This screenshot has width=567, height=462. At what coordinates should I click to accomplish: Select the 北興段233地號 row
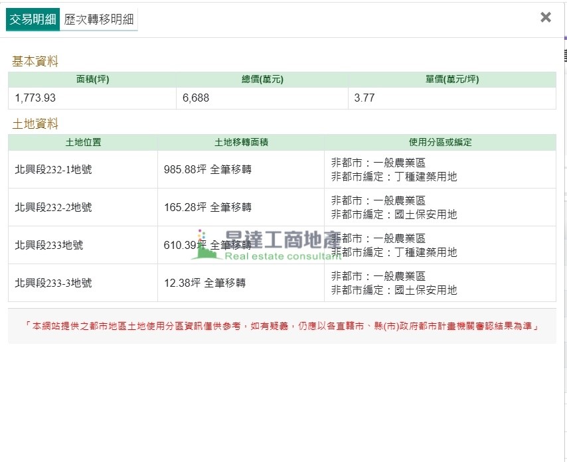click(49, 245)
